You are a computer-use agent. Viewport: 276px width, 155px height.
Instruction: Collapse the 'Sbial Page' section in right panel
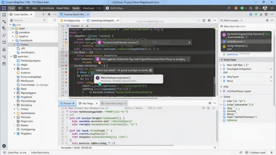(x=222, y=60)
